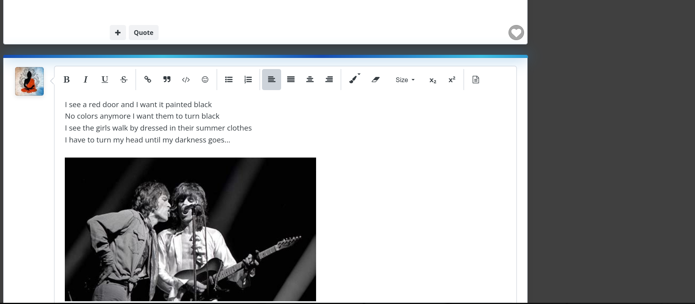Toggle italic formatting
Screen dimensions: 695x304
(x=85, y=80)
